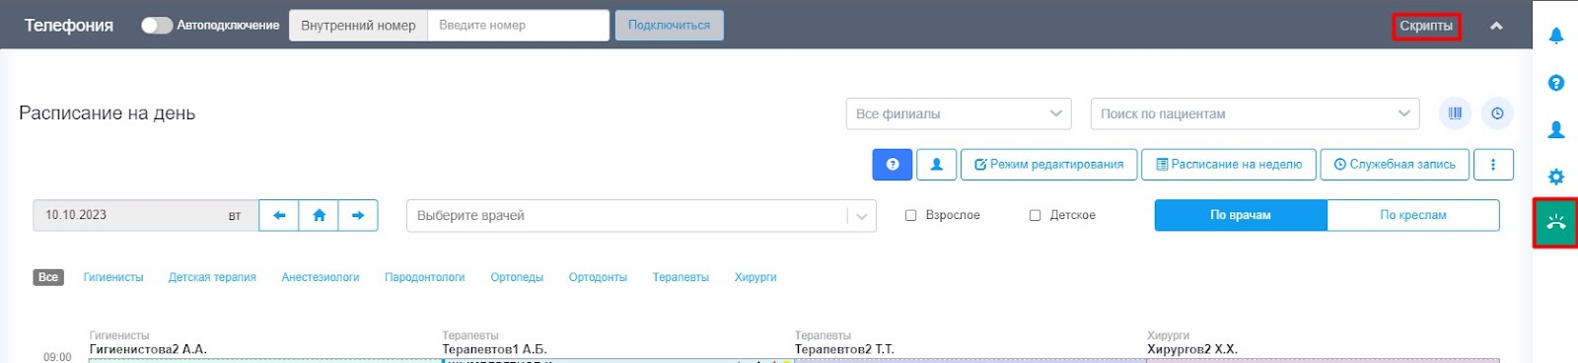This screenshot has width=1578, height=363.
Task: Click the Подключиться button
Action: tap(669, 26)
